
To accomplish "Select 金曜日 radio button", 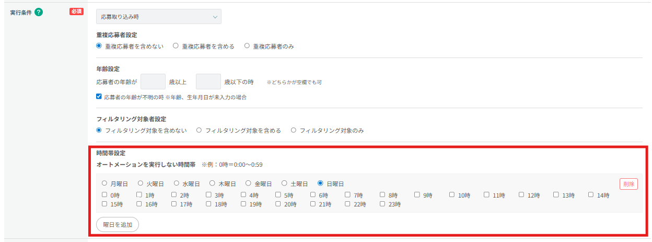I will tap(249, 183).
